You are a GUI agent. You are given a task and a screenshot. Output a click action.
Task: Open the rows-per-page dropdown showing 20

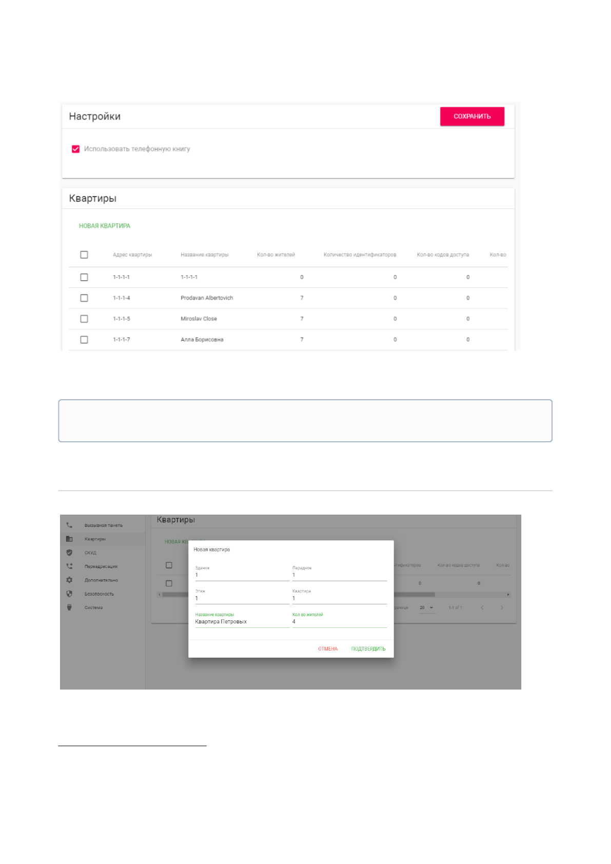426,608
